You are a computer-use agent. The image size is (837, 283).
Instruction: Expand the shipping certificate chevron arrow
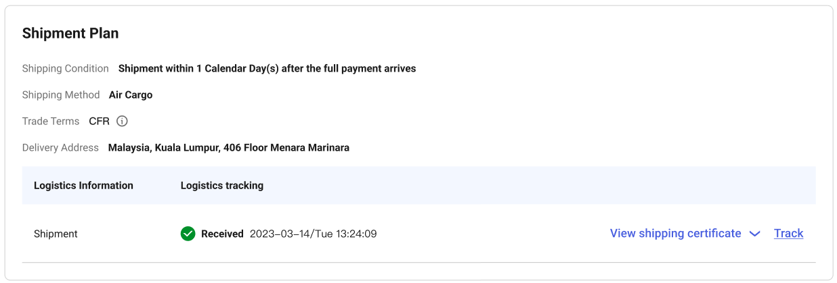click(754, 234)
